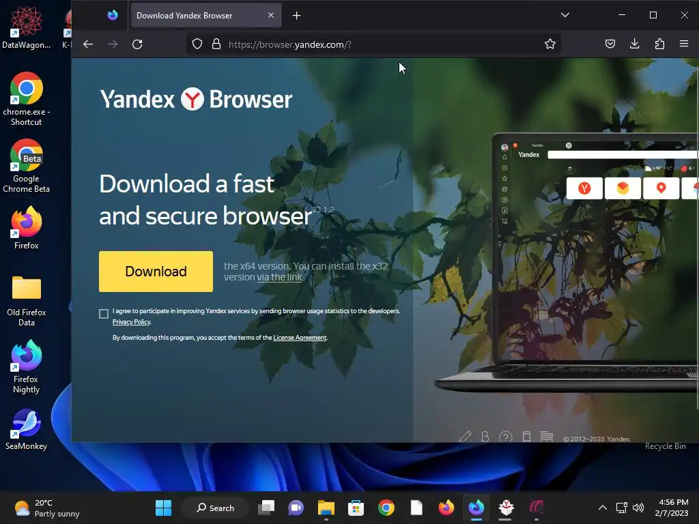699x524 pixels.
Task: Check the usage statistics agreement checkbox
Action: pos(104,314)
